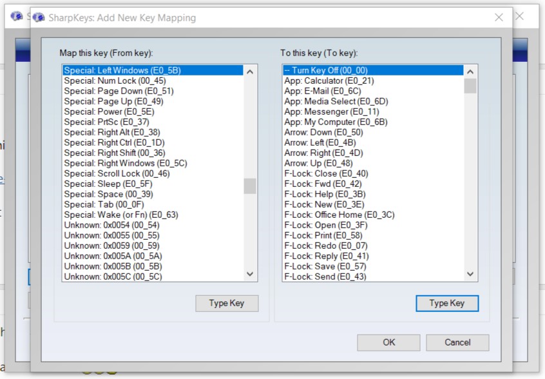This screenshot has width=545, height=379.
Task: Select Unknown: 0x005A (00_5A)
Action: pyautogui.click(x=153, y=257)
